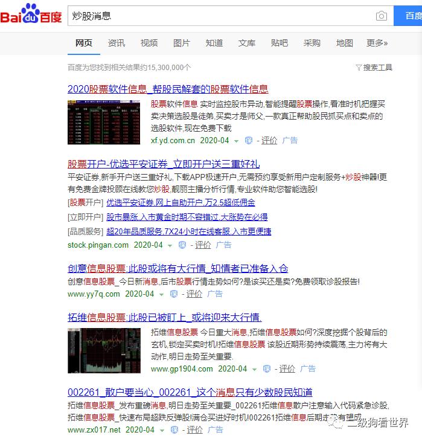Image resolution: width=422 pixels, height=441 pixels.
Task: Switch to the 视频 tab
Action: [x=149, y=43]
